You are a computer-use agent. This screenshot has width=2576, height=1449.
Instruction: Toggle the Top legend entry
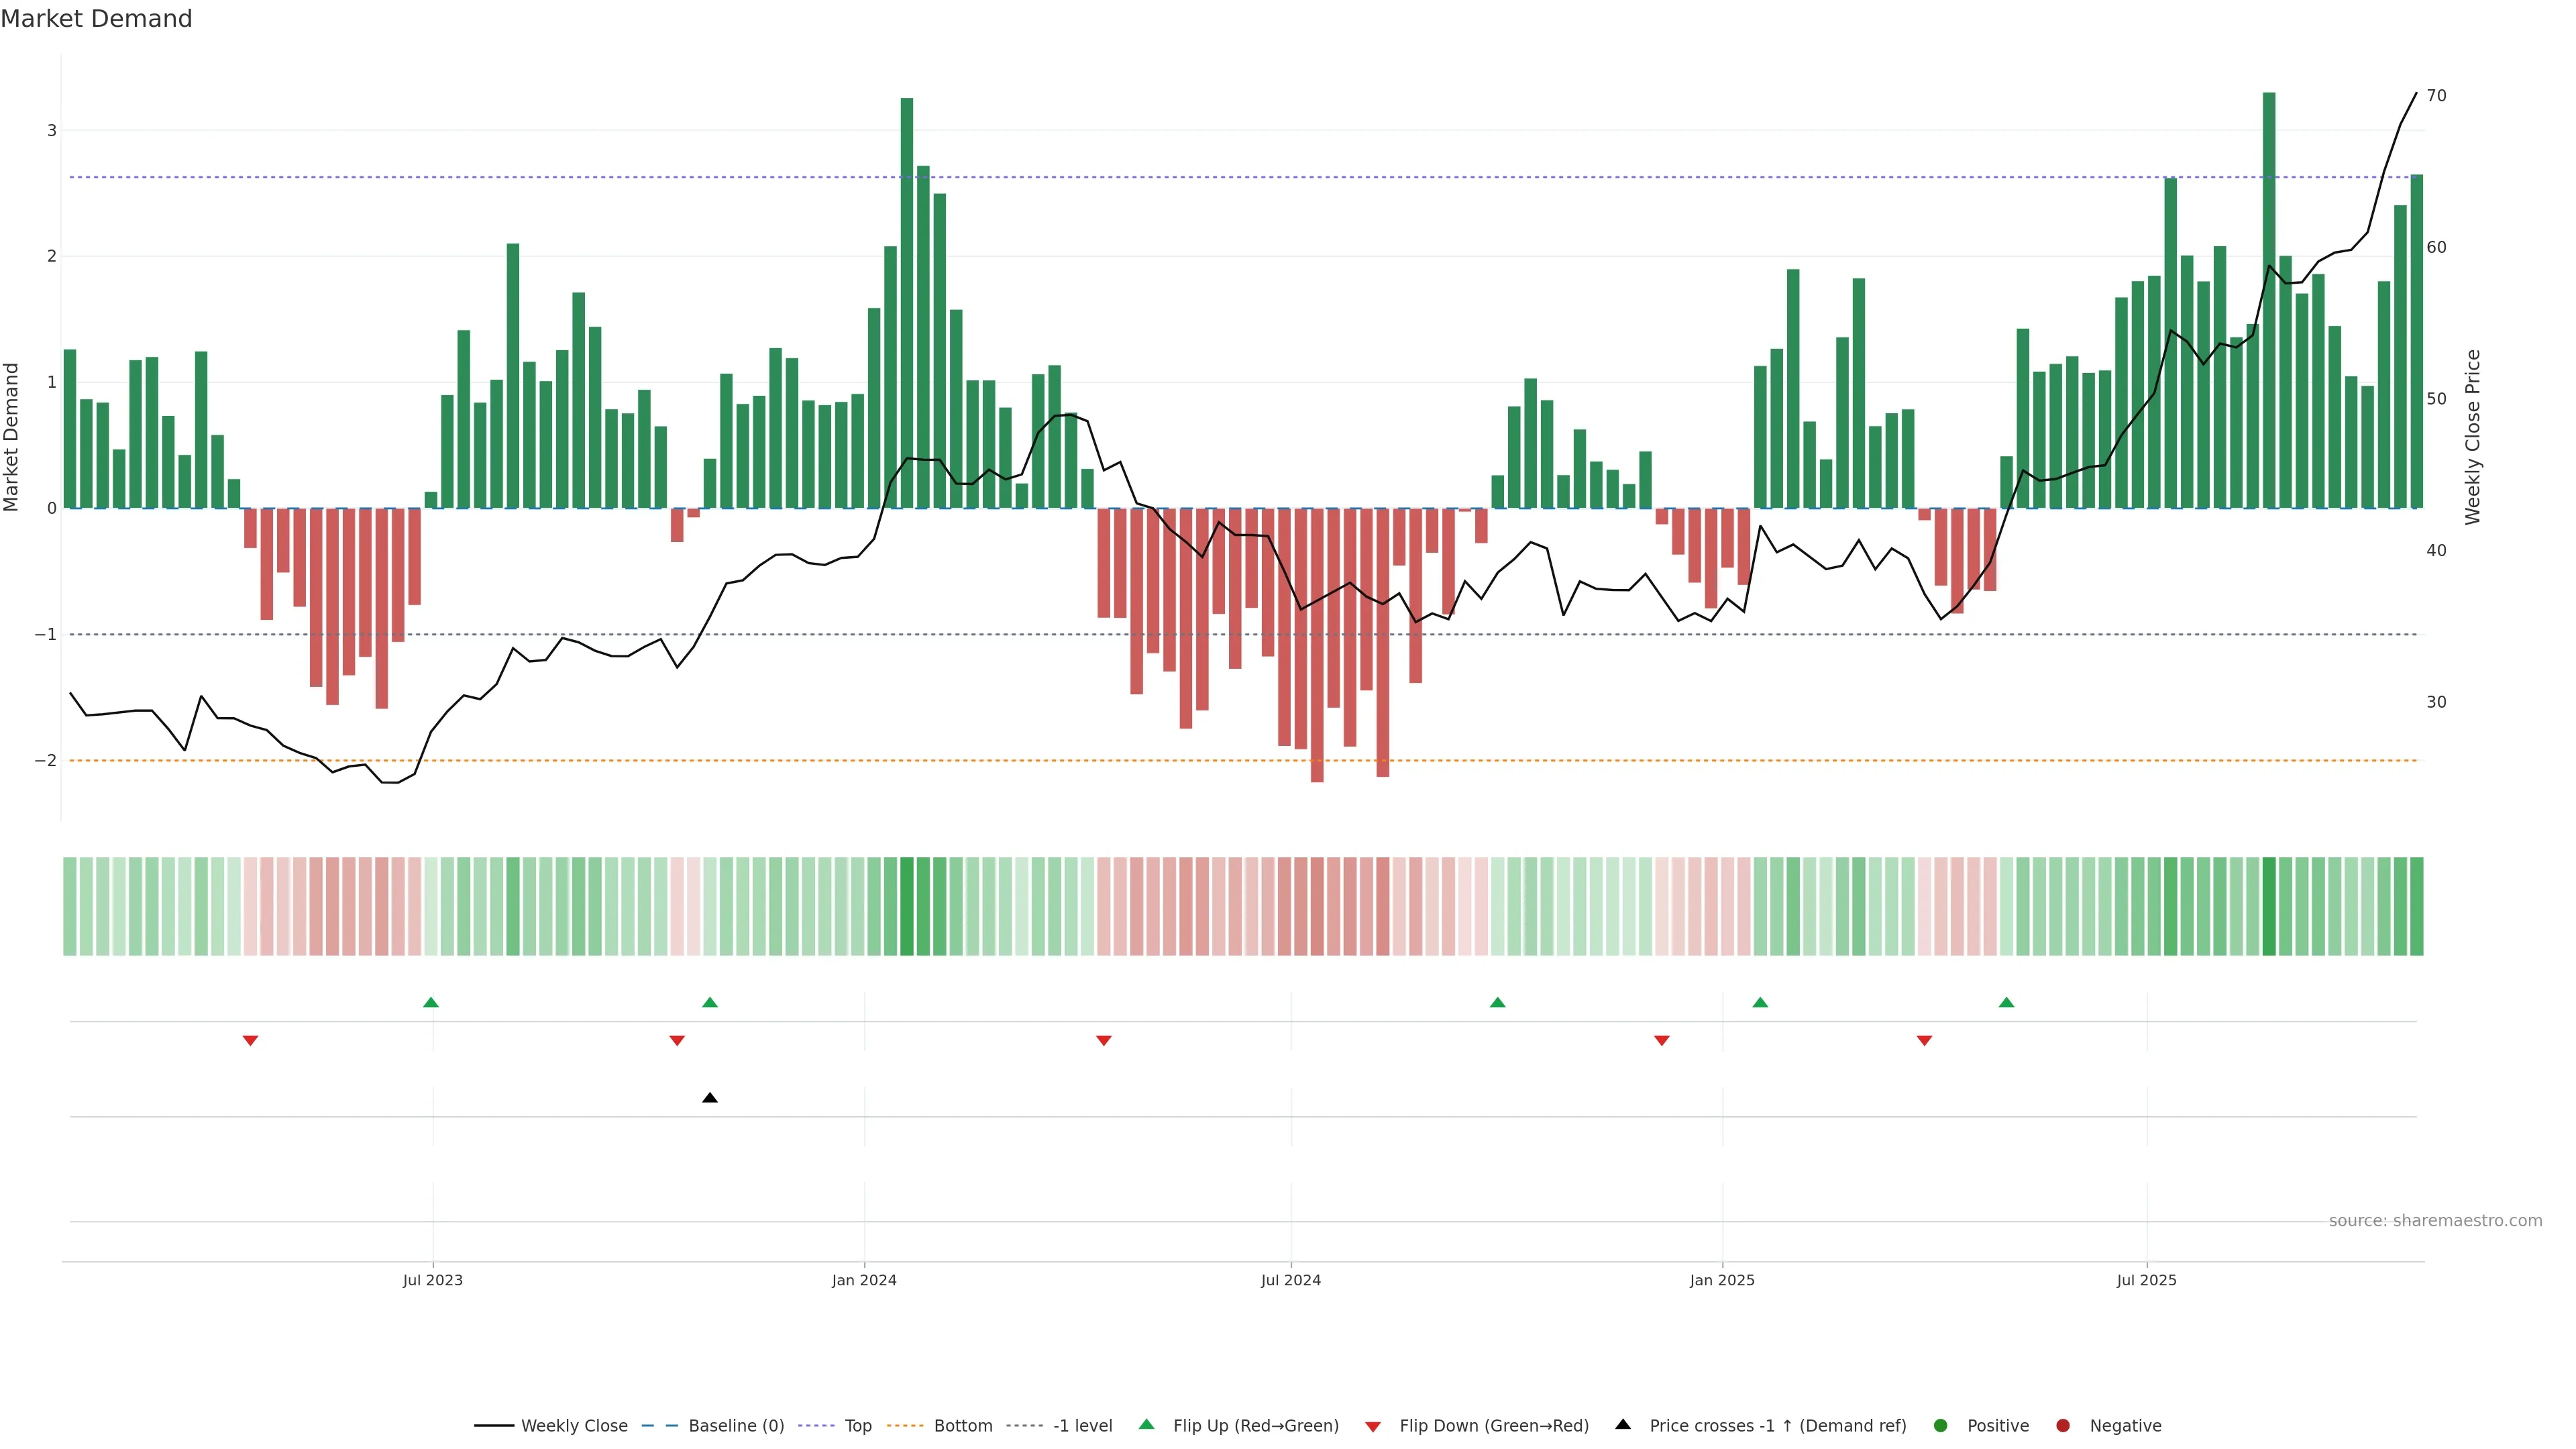pos(857,1426)
